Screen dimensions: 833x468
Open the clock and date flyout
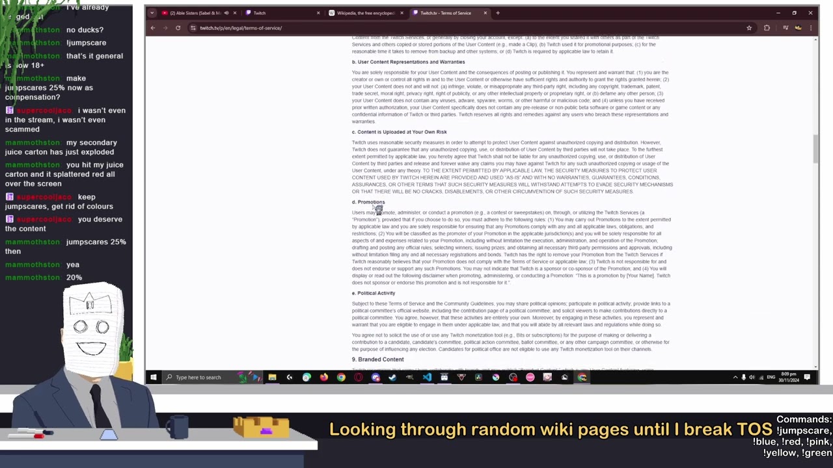(789, 377)
